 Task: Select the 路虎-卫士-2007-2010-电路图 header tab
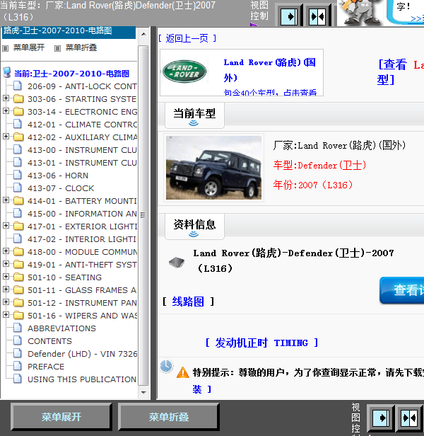coord(69,32)
